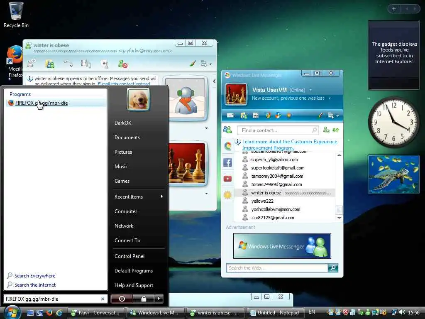Screen dimensions: 425x319
Task: Click contact list scrollbar down arrow
Action: point(339,218)
